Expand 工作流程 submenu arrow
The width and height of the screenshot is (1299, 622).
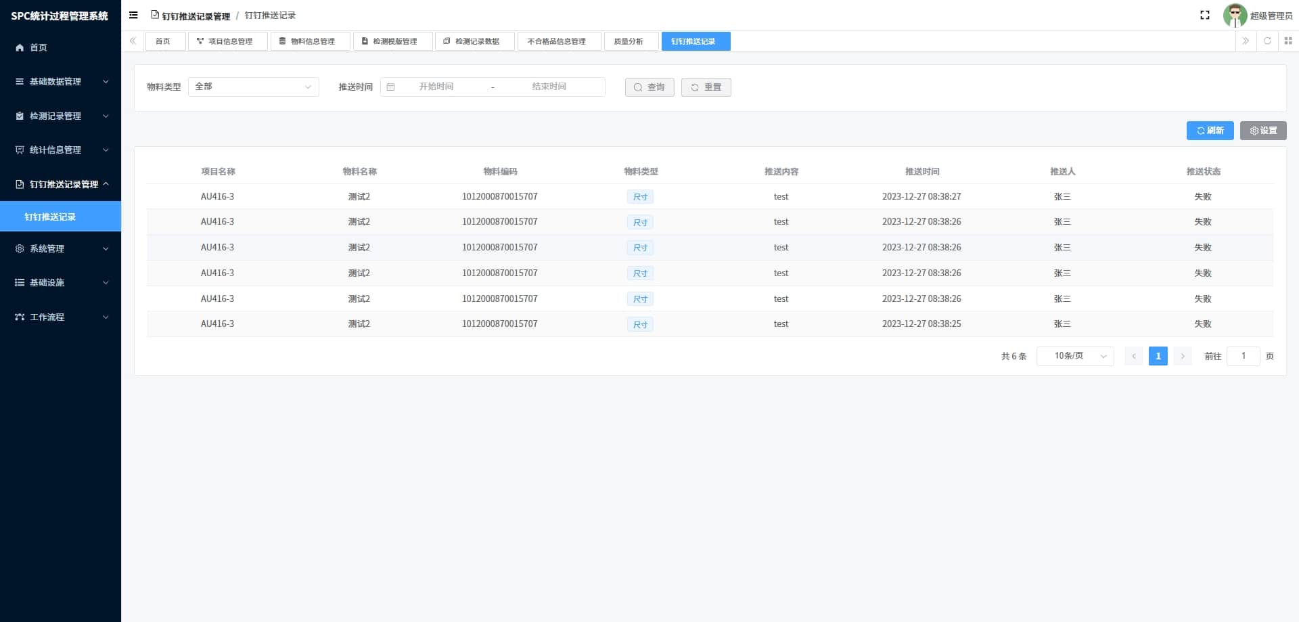point(106,317)
